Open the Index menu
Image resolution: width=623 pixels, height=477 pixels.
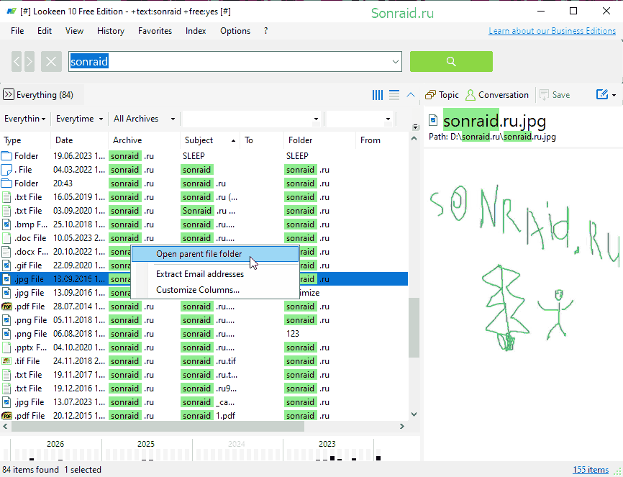pyautogui.click(x=196, y=31)
